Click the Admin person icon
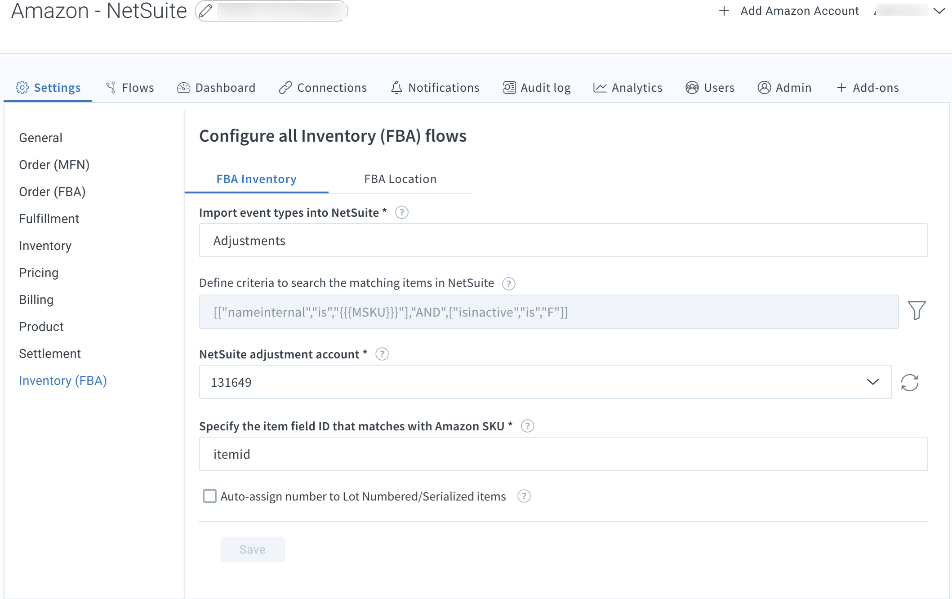Viewport: 952px width, 599px height. (764, 87)
